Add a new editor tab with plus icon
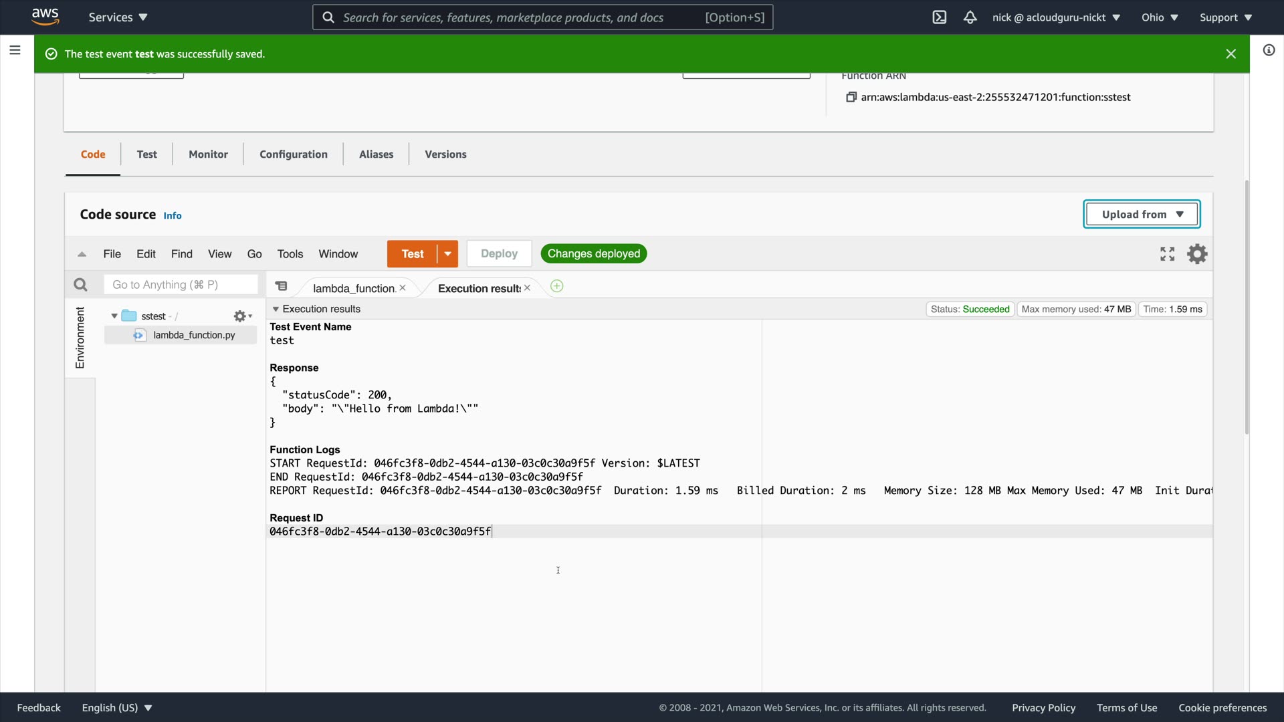 (x=556, y=287)
